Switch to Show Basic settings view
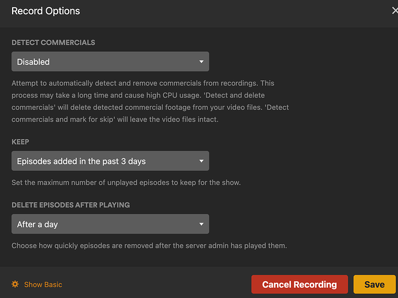The image size is (398, 298). 43,284
